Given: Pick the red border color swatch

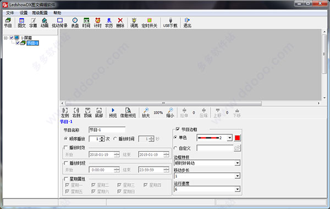Looking at the screenshot, I should coord(237,138).
